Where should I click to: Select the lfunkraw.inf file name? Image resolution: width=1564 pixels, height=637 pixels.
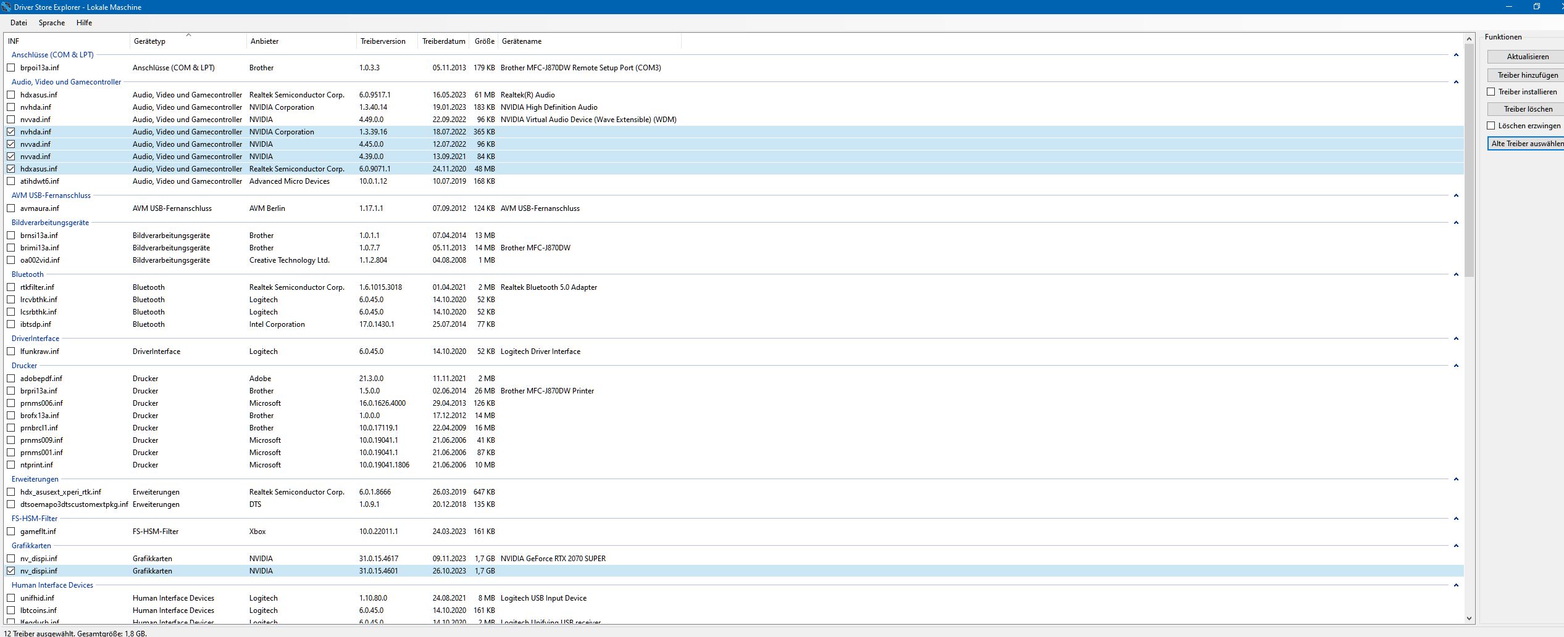[x=40, y=351]
